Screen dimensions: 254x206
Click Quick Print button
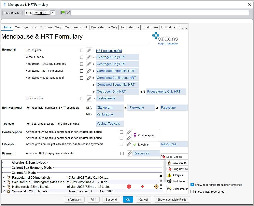click(x=177, y=189)
